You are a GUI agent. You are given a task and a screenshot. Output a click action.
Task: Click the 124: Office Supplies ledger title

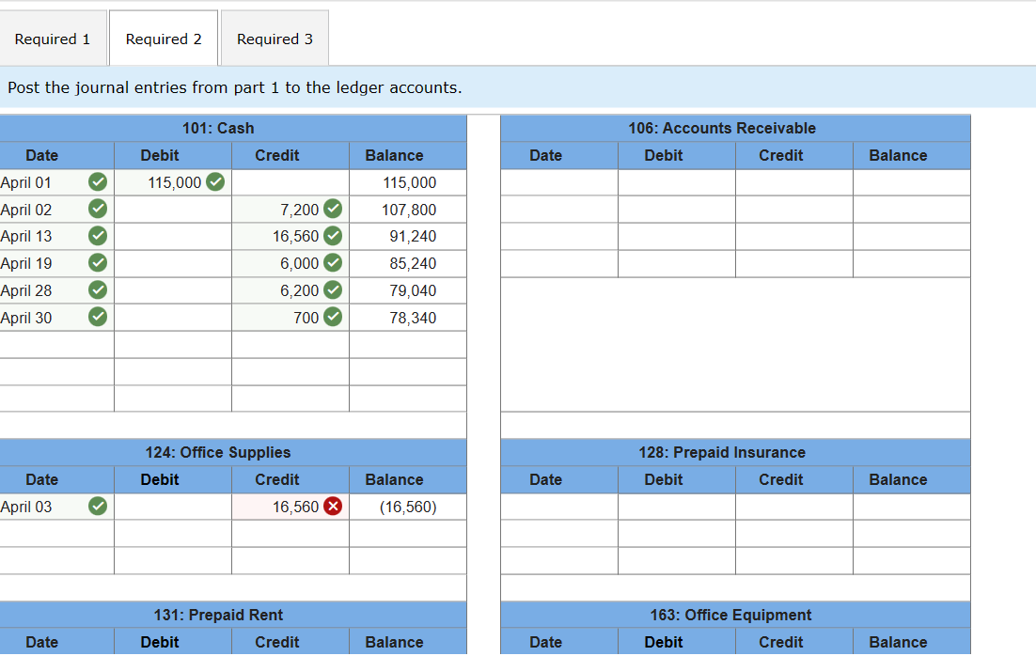pos(218,453)
